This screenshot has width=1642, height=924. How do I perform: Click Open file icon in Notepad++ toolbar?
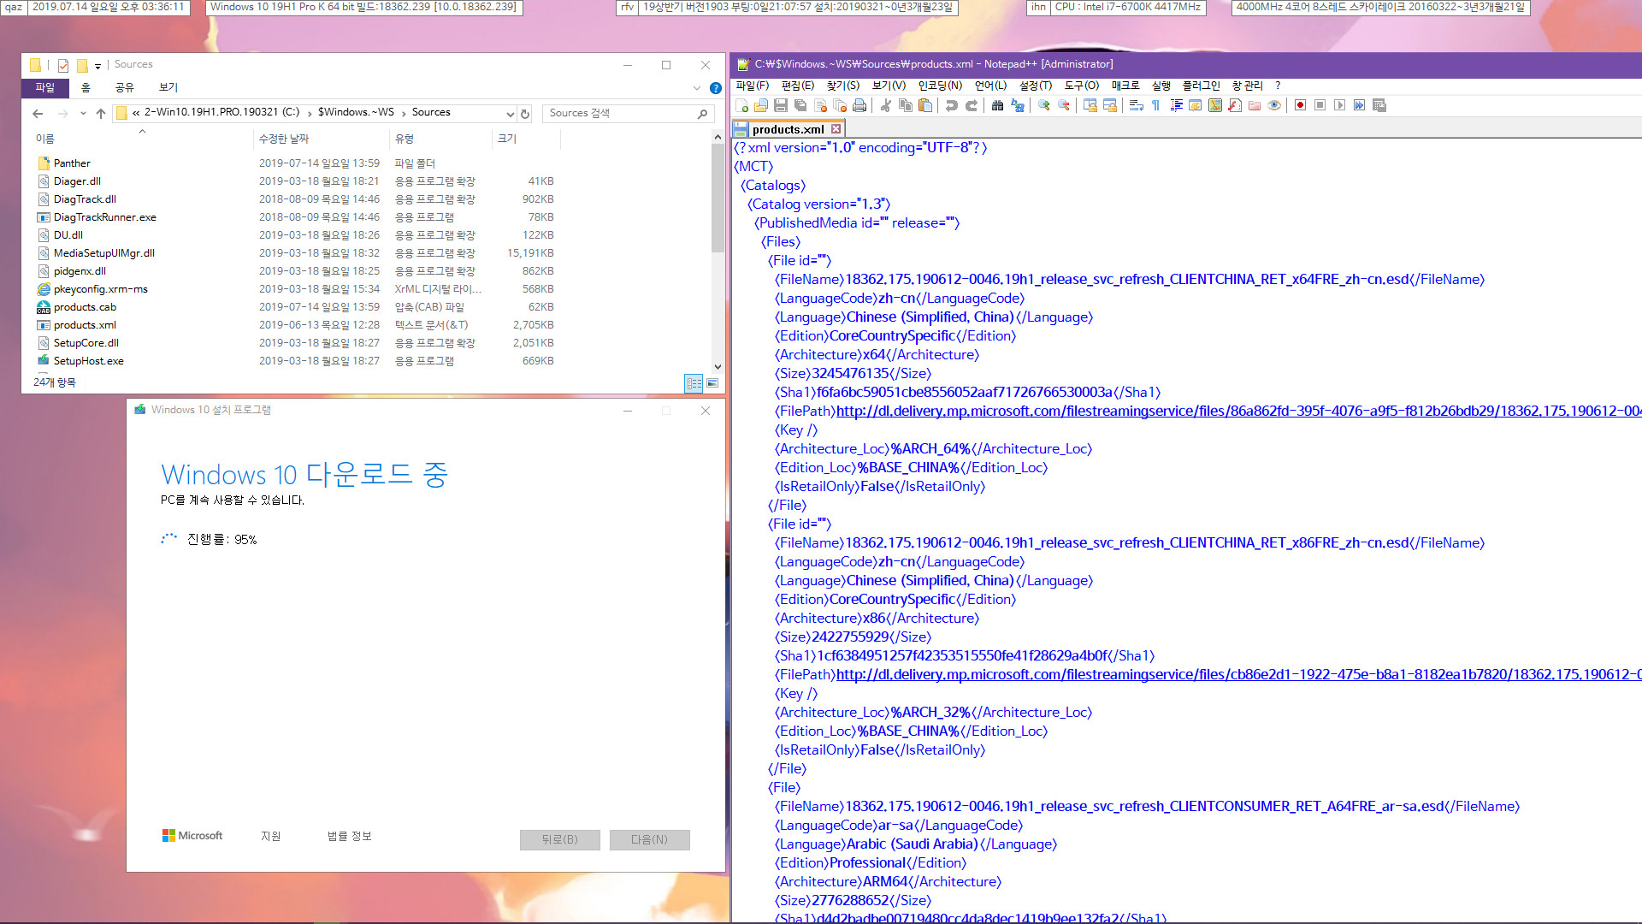click(x=761, y=105)
